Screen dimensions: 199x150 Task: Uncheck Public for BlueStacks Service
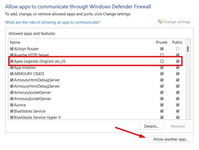point(178,111)
